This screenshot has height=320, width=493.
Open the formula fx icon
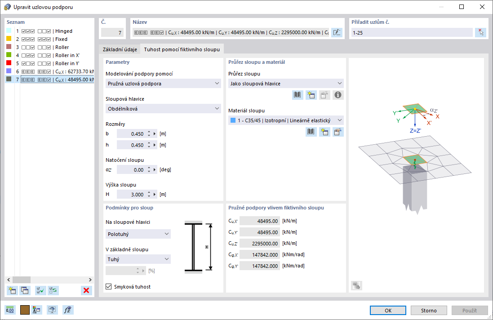pos(67,310)
